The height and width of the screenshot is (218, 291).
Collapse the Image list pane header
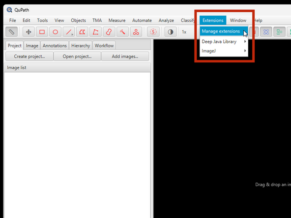point(77,68)
